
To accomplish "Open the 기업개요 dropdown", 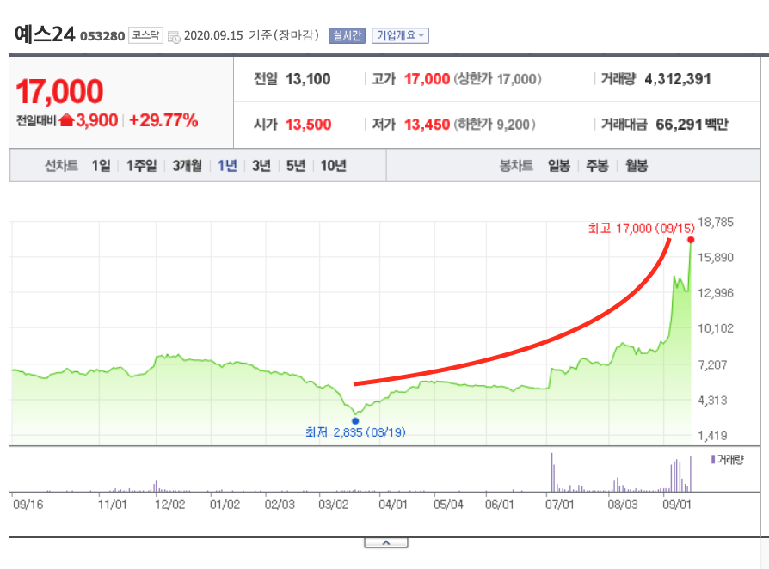I will pyautogui.click(x=400, y=36).
